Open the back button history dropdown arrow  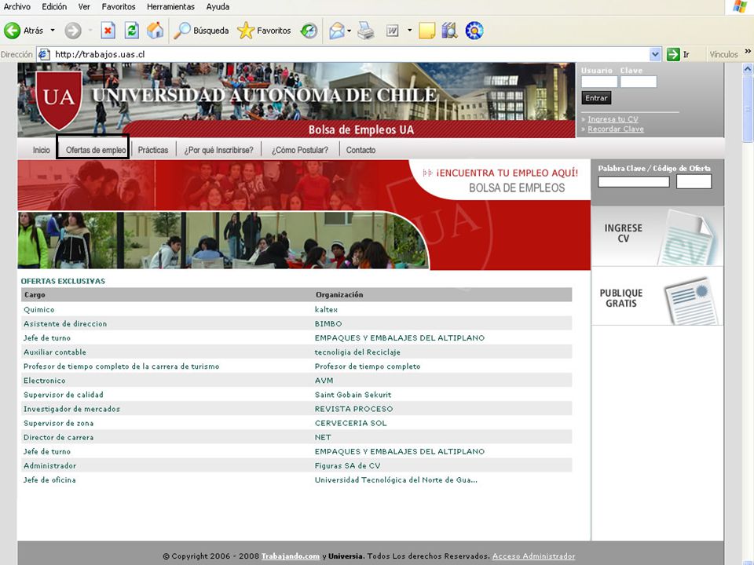pyautogui.click(x=53, y=31)
